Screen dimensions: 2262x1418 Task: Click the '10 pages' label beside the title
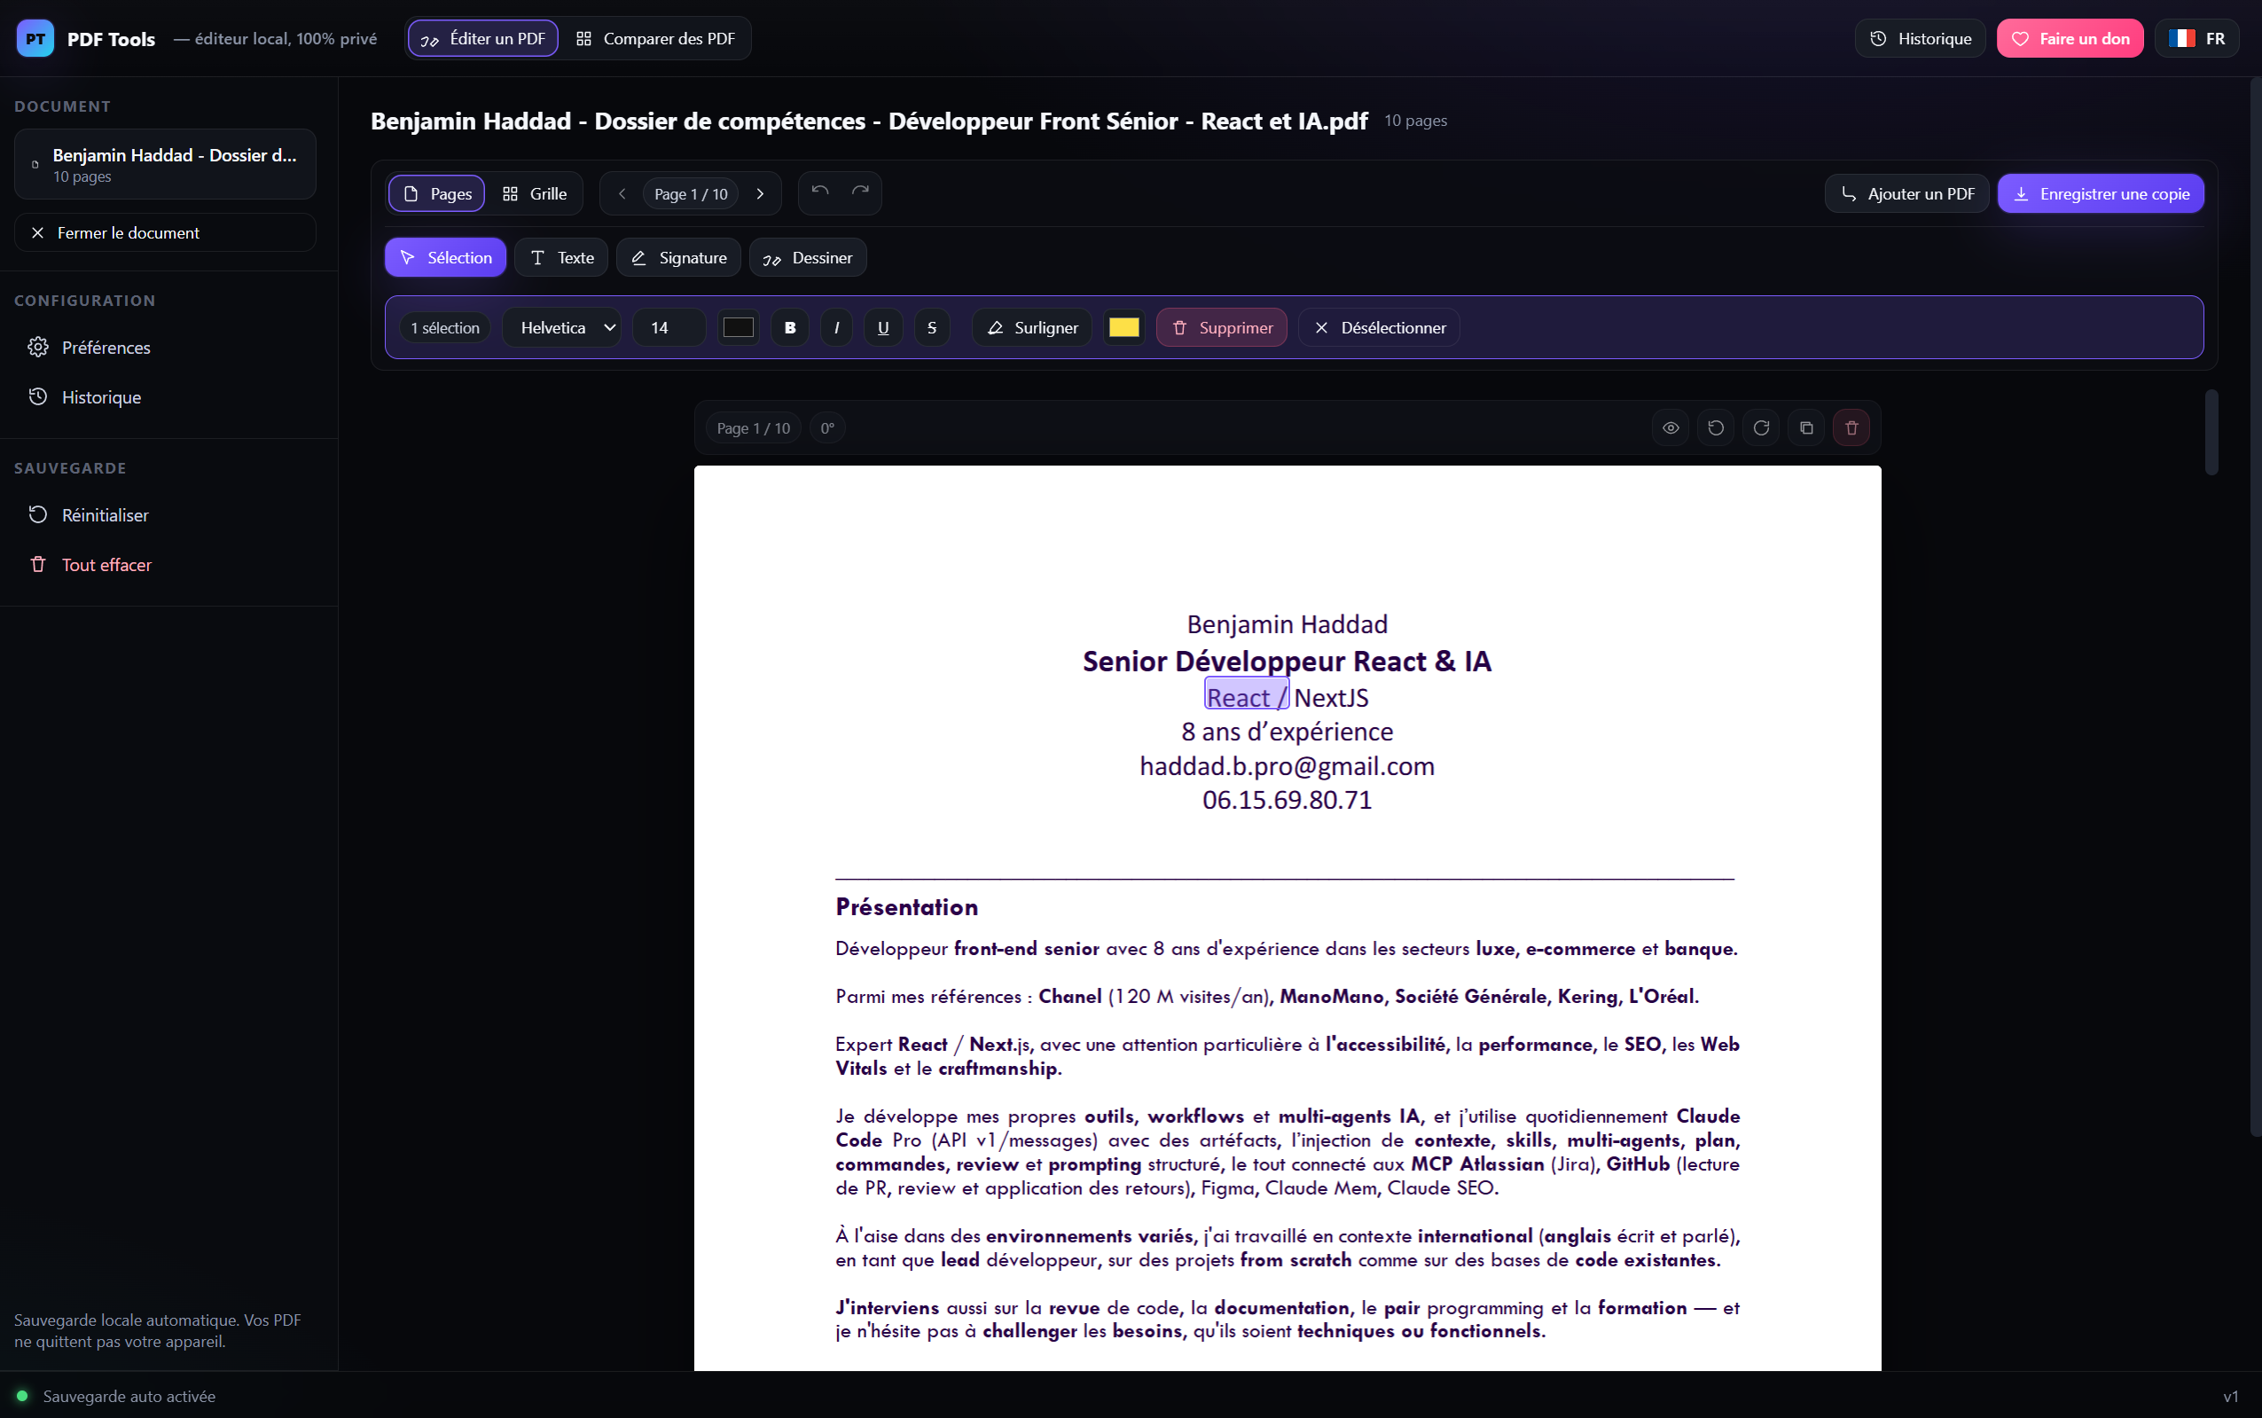click(x=1415, y=121)
